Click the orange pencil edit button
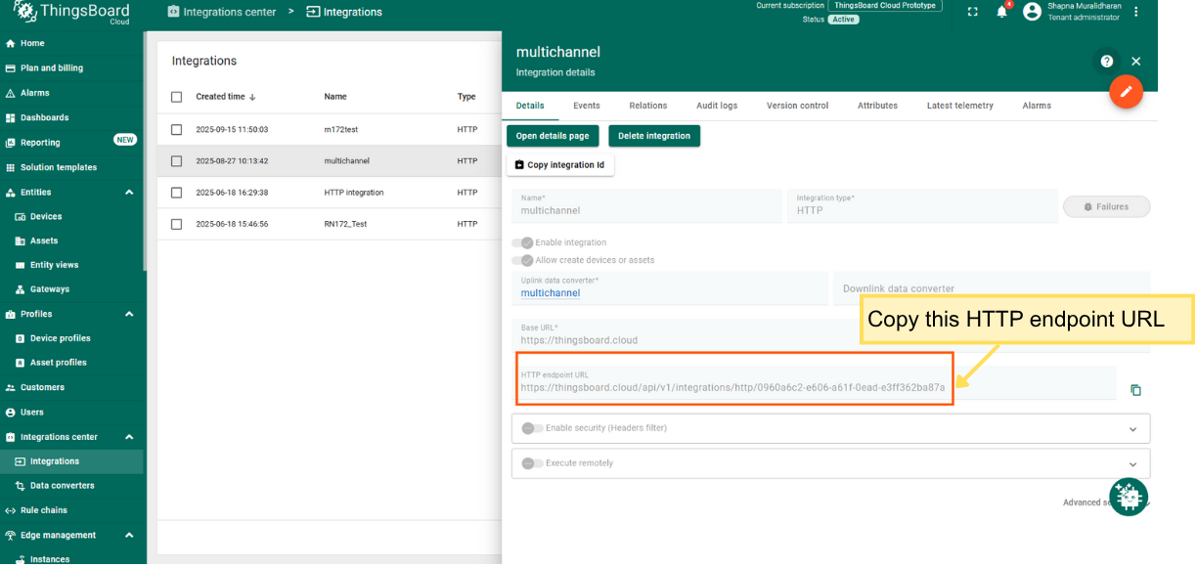 coord(1126,92)
